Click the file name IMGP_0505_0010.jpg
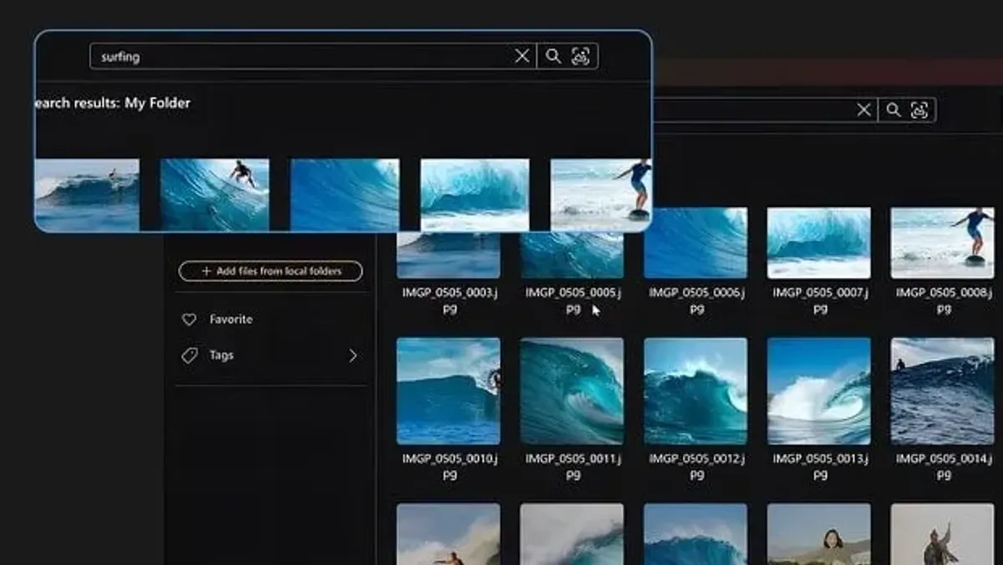1003x565 pixels. 449,467
